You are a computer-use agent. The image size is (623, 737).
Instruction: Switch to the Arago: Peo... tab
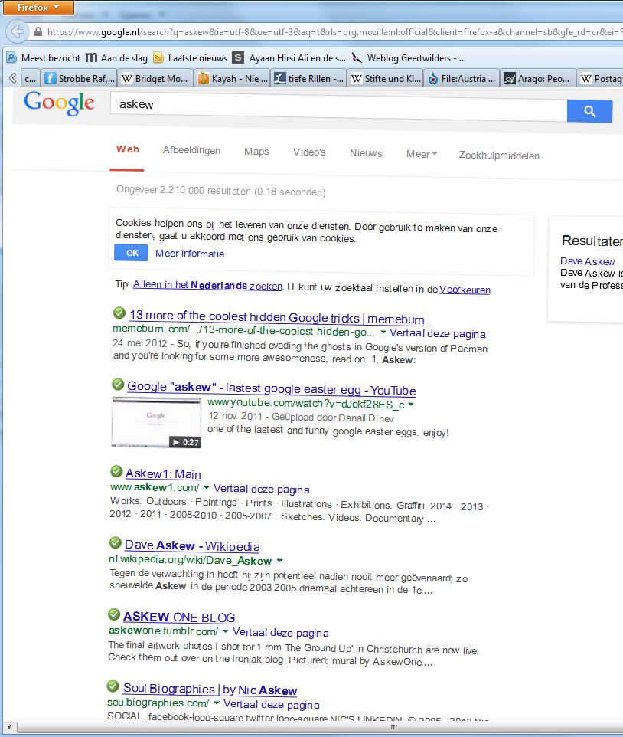pyautogui.click(x=538, y=78)
